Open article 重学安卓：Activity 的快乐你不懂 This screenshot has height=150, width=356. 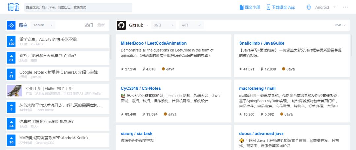[48, 39]
